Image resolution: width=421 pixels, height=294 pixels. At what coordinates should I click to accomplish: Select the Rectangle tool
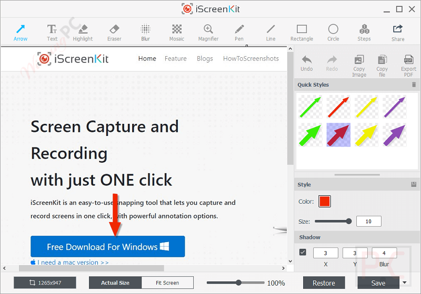(302, 33)
